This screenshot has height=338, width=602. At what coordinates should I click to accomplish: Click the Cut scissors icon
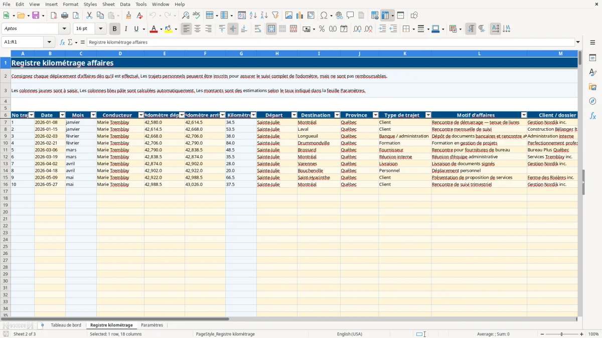89,16
